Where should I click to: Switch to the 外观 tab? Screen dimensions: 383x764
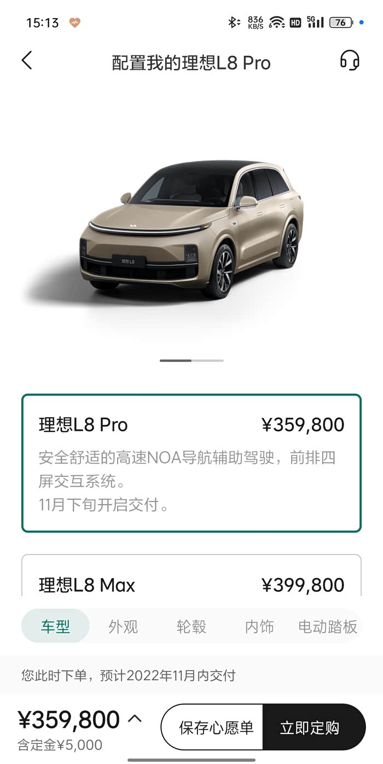click(x=123, y=626)
